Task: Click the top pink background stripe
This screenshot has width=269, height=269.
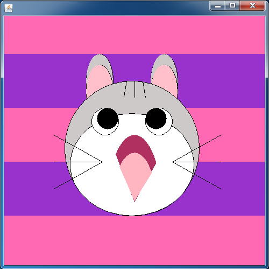Action: point(134,35)
